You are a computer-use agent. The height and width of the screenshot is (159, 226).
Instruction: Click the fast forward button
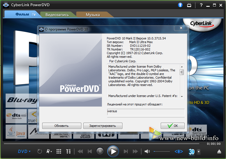tap(135, 151)
